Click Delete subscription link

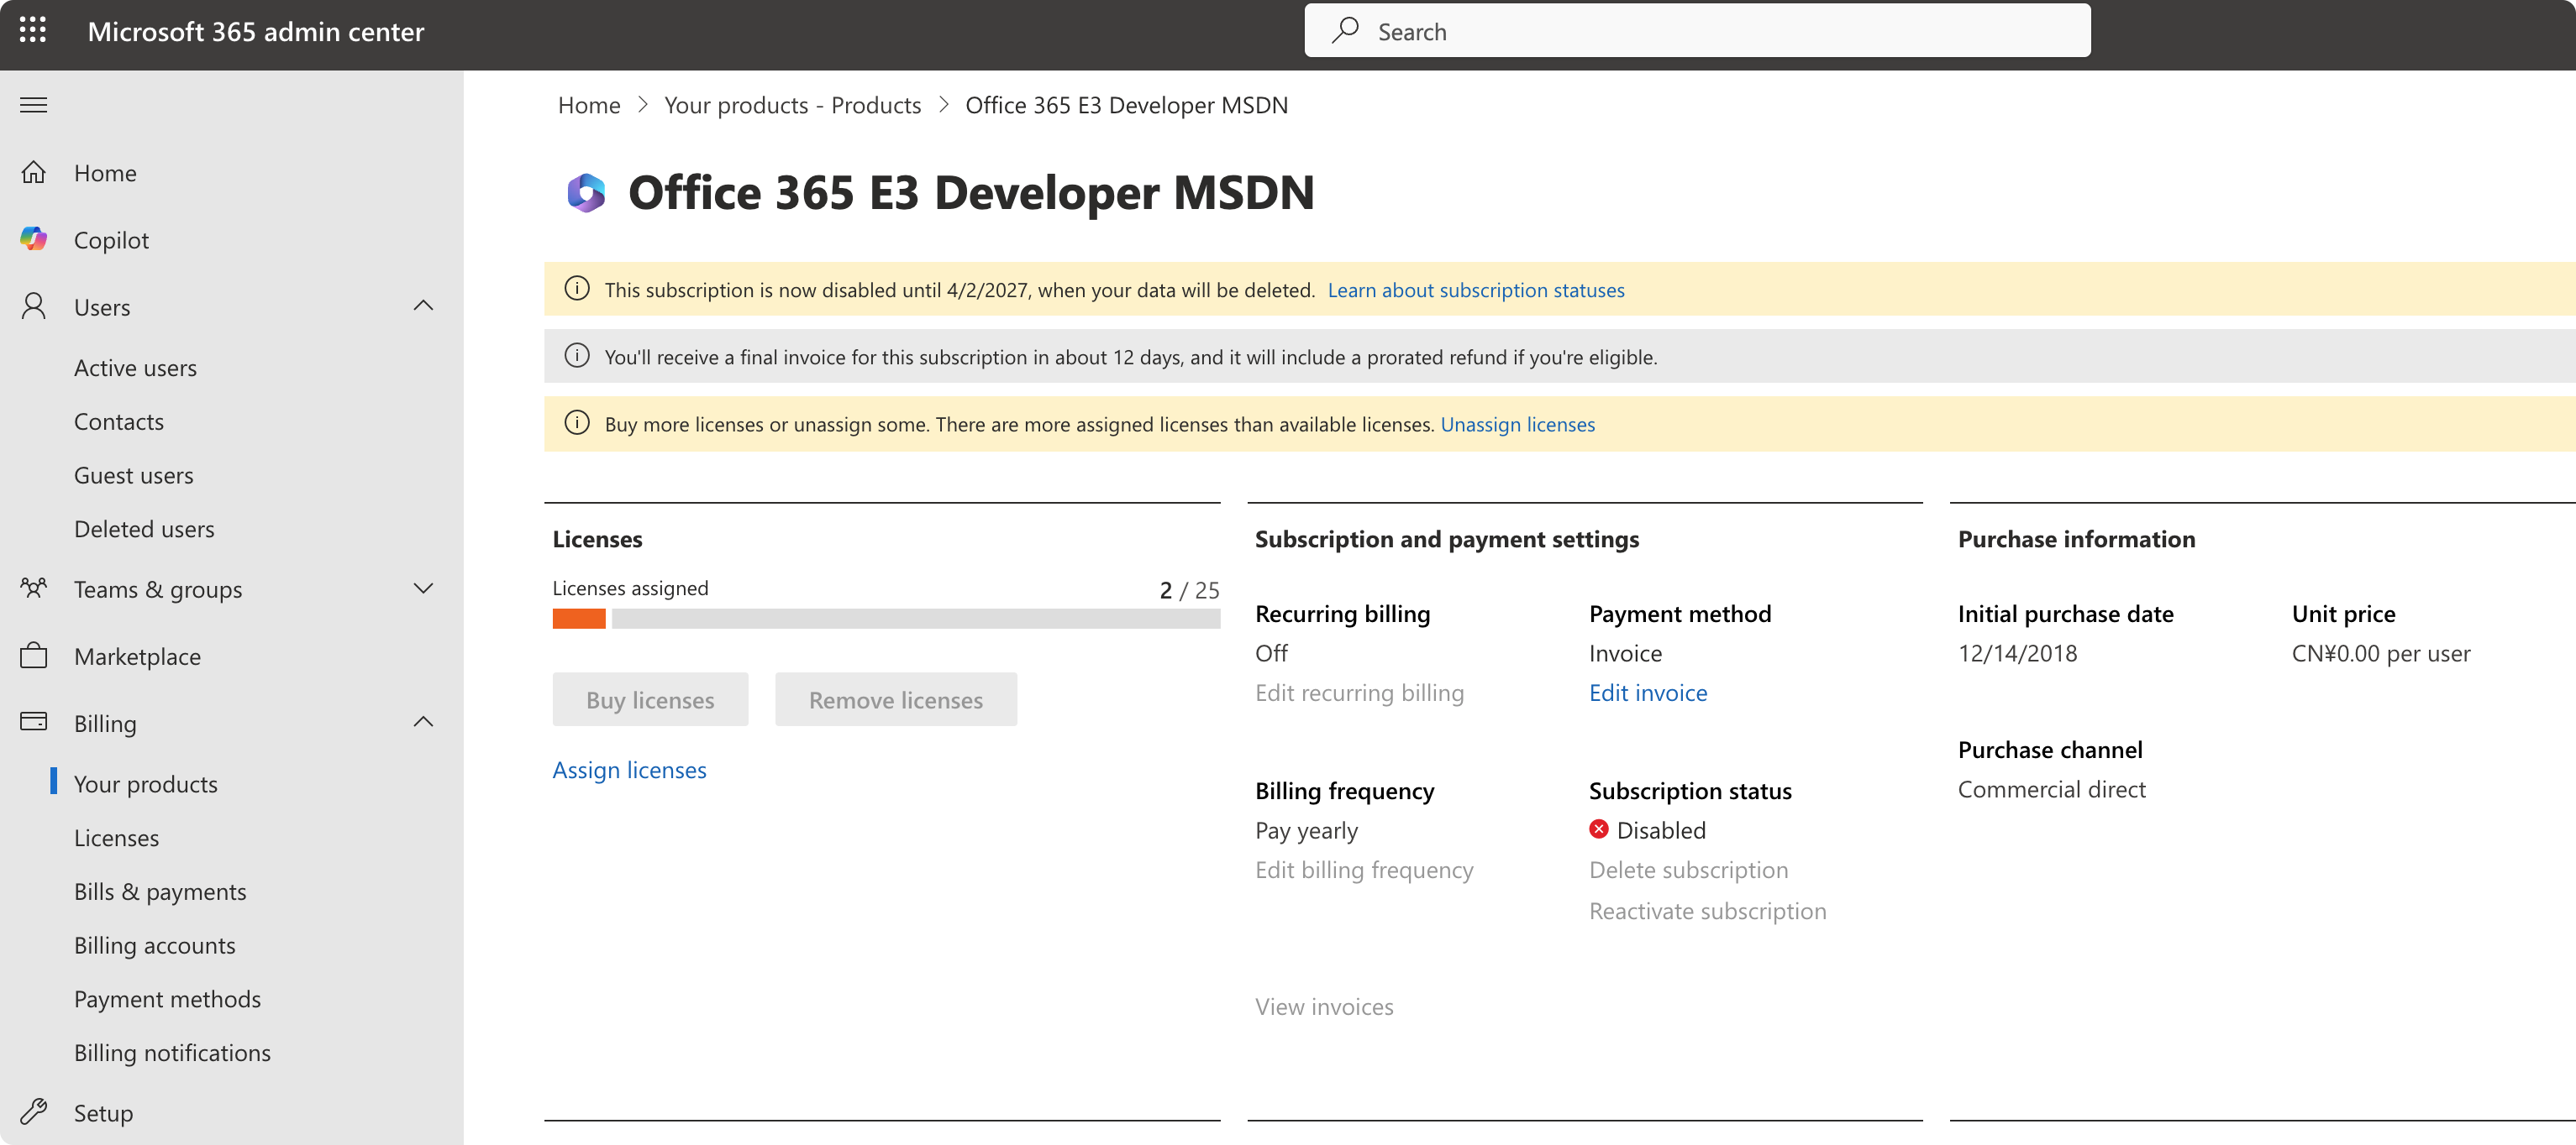point(1688,871)
